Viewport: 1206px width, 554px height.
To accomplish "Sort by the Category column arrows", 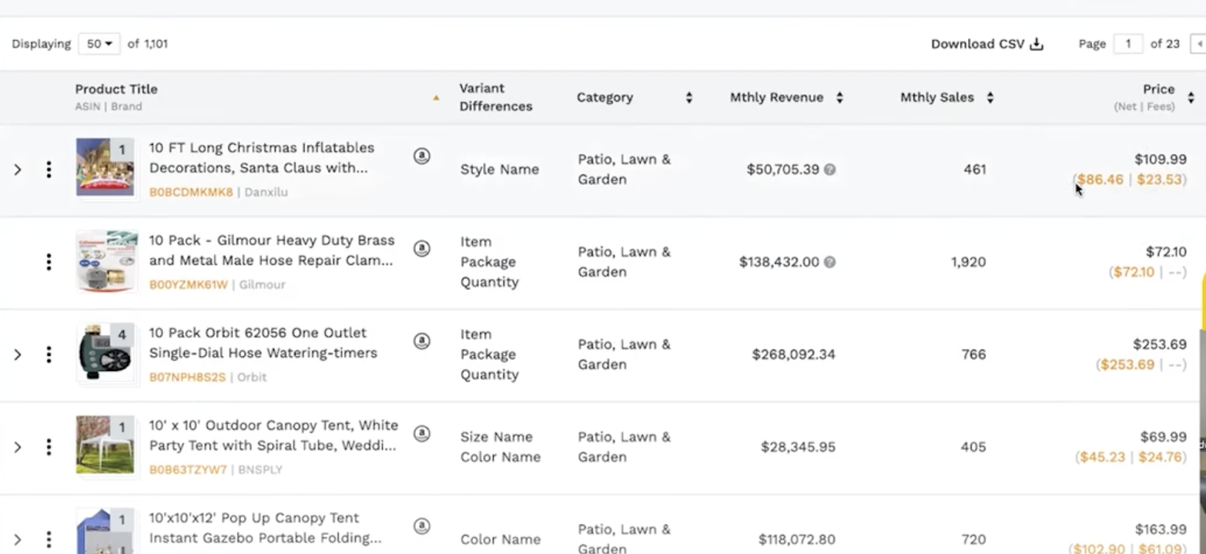I will click(689, 97).
